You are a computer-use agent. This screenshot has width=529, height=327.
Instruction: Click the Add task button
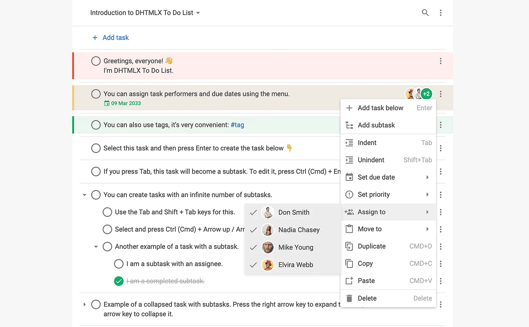pyautogui.click(x=110, y=38)
